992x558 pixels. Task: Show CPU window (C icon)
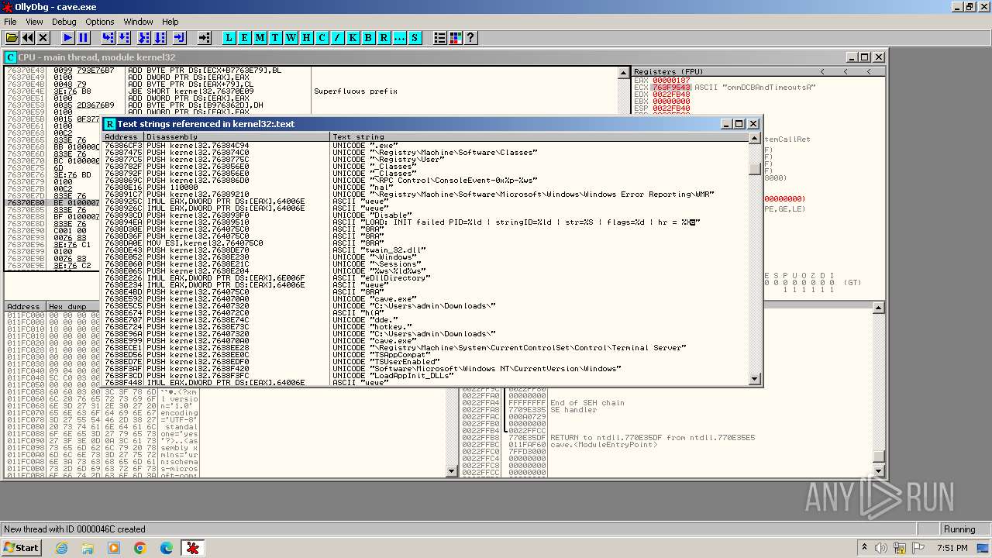[x=322, y=37]
